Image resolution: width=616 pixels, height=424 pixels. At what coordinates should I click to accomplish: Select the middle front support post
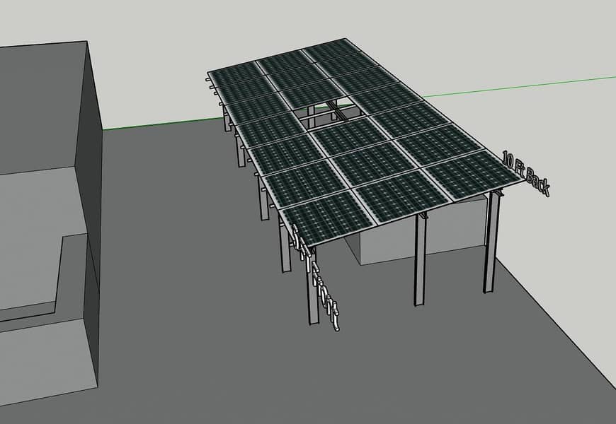tap(420, 260)
